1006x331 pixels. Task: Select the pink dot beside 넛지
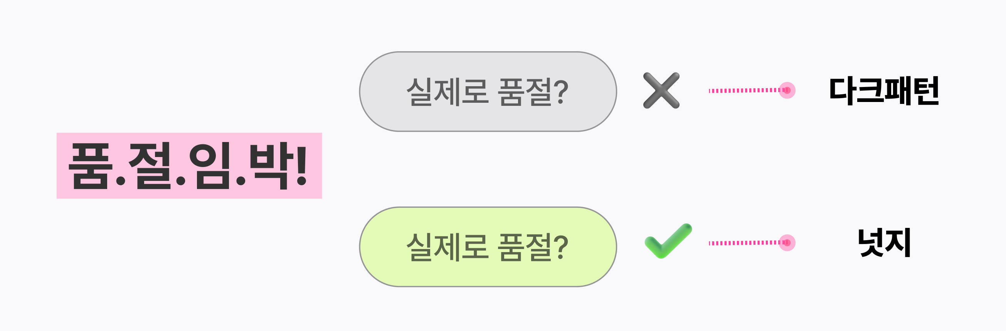(787, 243)
